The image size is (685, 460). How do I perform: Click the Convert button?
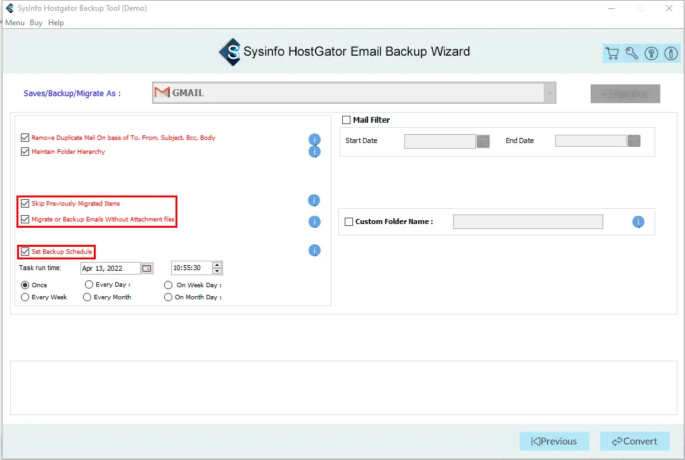click(635, 441)
